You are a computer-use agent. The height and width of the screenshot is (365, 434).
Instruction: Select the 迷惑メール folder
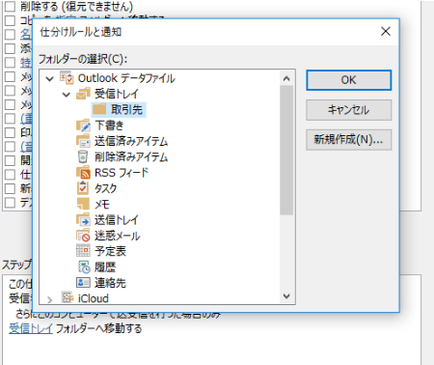(x=118, y=236)
